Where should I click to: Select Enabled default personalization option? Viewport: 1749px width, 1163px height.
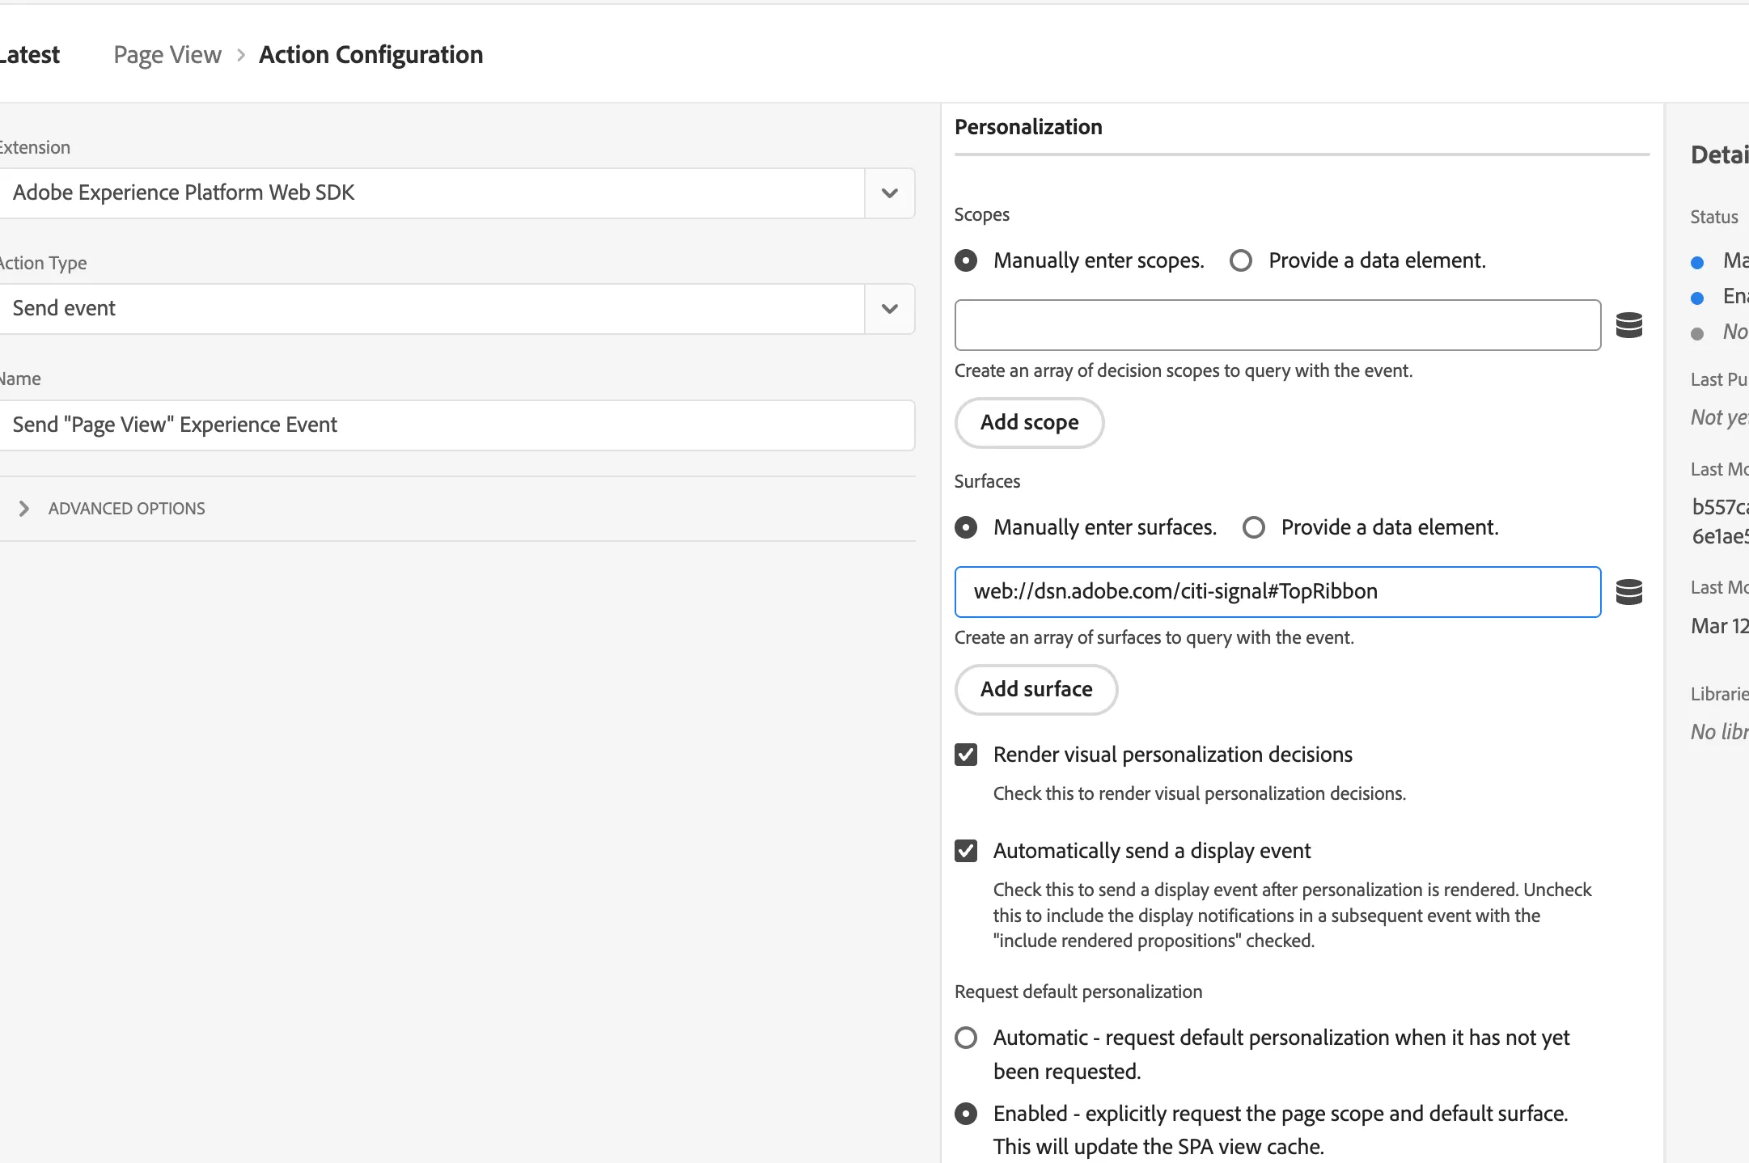click(x=966, y=1114)
